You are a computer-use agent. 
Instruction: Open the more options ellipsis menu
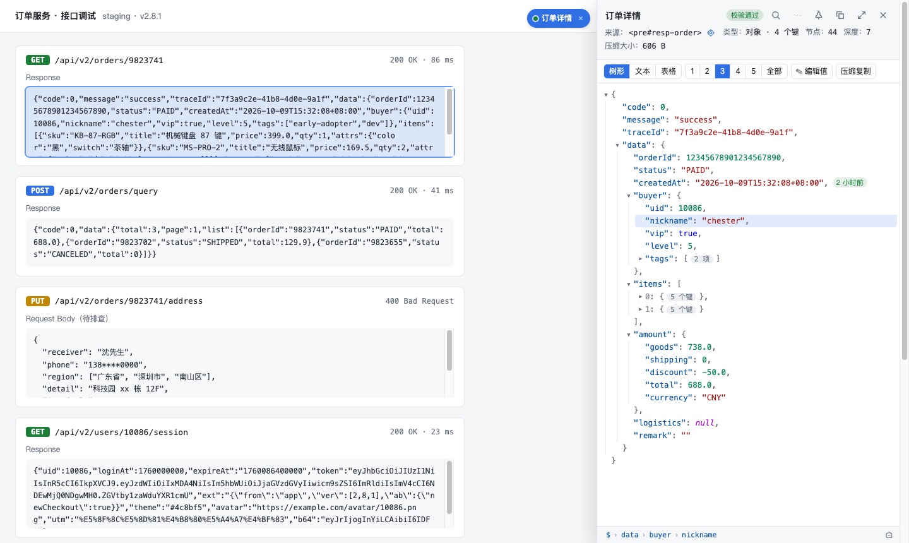tap(797, 15)
